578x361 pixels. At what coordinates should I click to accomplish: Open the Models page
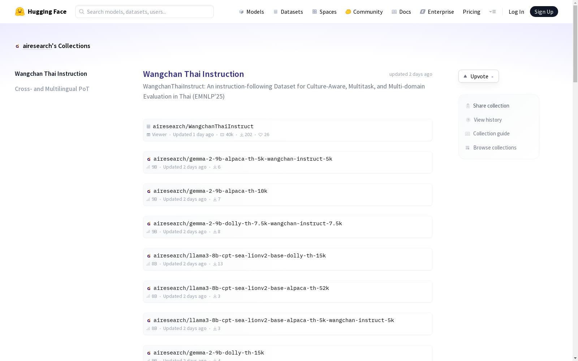point(251,12)
